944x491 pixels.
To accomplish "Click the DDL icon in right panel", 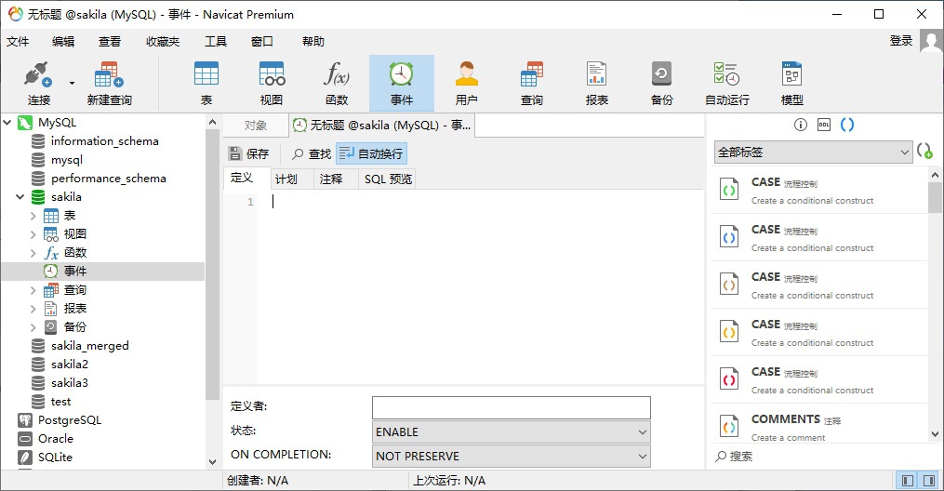I will click(824, 125).
